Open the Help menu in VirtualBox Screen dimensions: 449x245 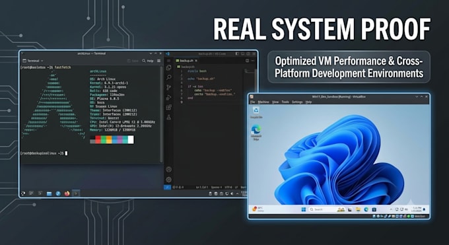[x=308, y=102]
